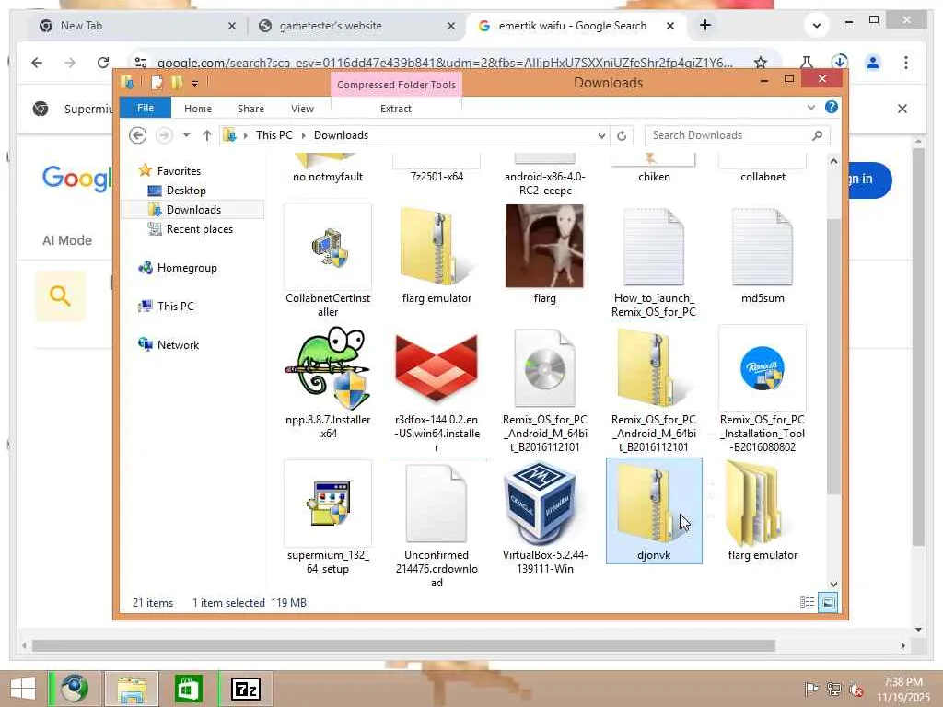Select the Remix OS disc image file

point(545,368)
